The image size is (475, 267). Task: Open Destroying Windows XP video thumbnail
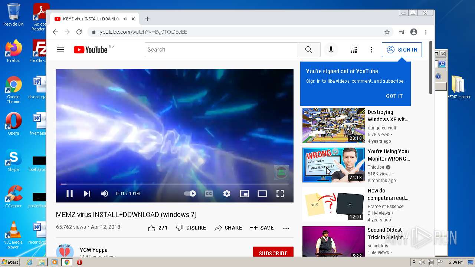tap(334, 126)
